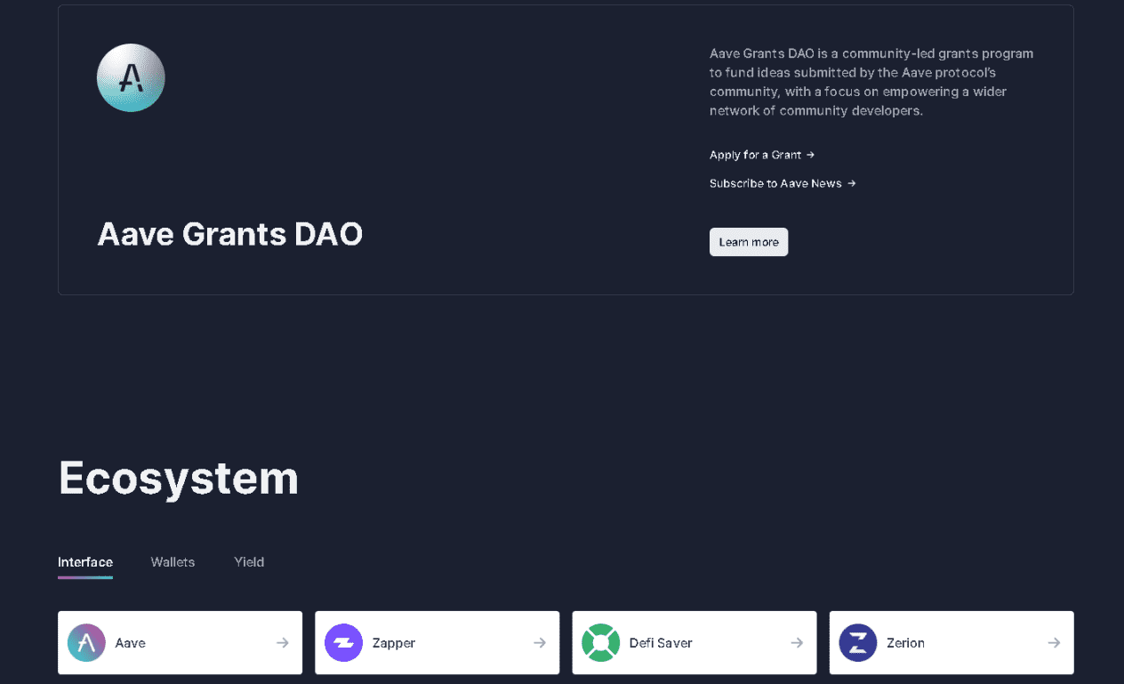
Task: Click the arrow on the Zapper card
Action: [x=540, y=642]
